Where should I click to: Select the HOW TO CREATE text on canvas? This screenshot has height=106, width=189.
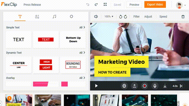click(112, 72)
